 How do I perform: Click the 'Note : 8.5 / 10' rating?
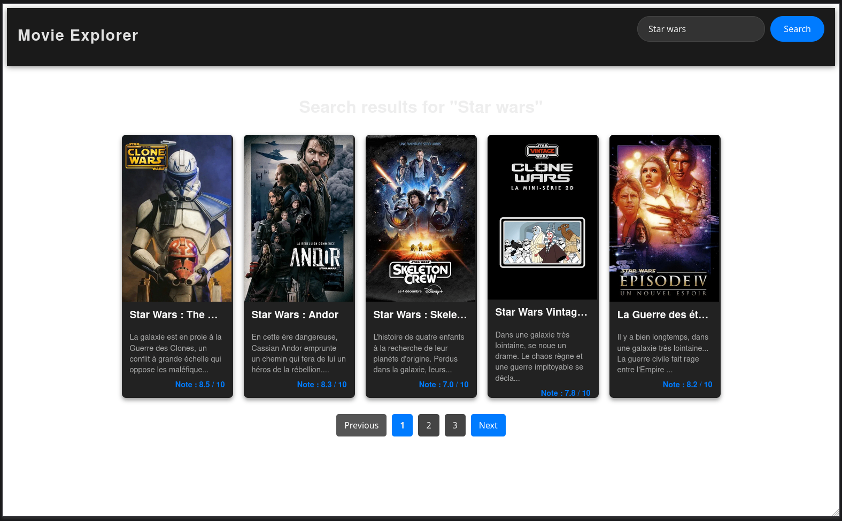tap(200, 385)
